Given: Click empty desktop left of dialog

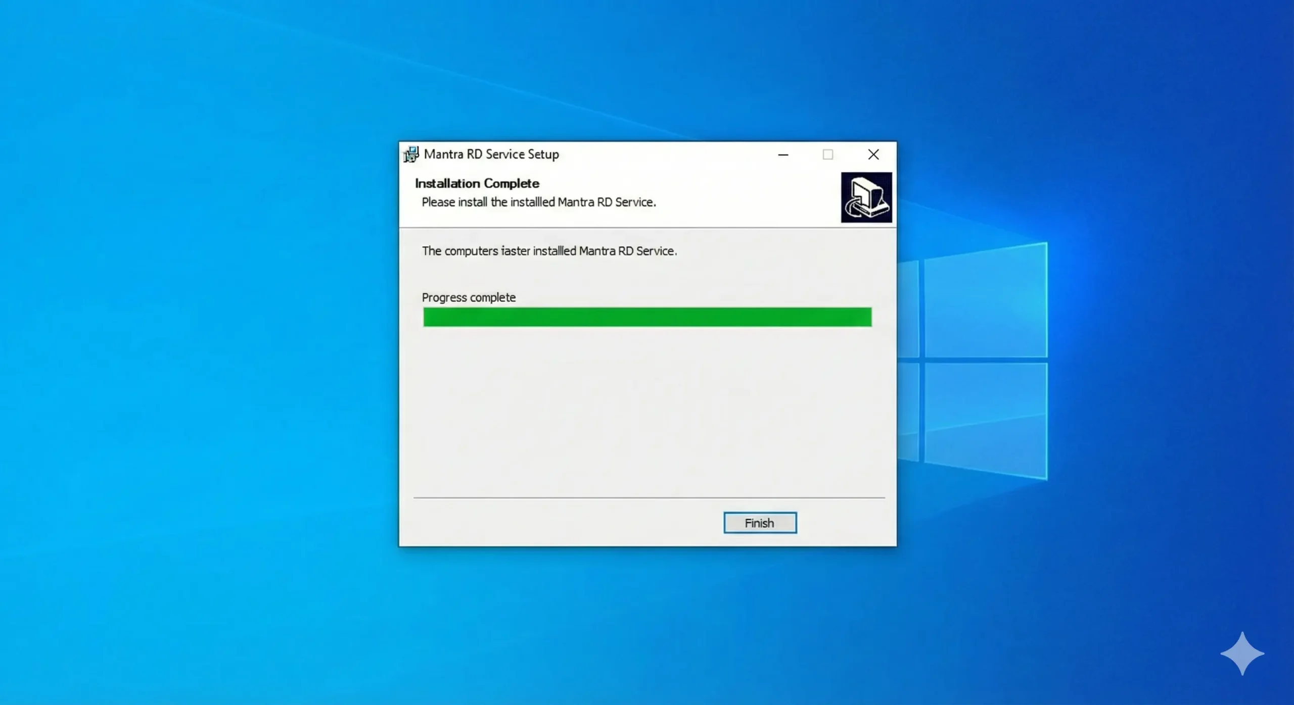Looking at the screenshot, I should 202,354.
